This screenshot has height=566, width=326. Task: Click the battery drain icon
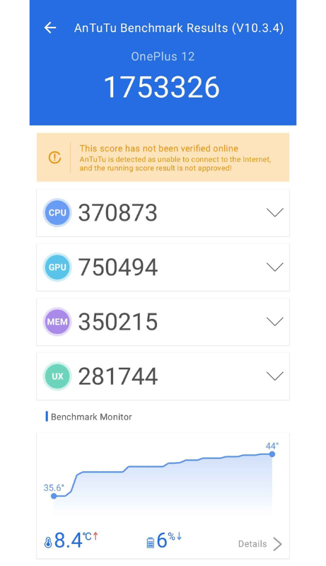coord(151,543)
